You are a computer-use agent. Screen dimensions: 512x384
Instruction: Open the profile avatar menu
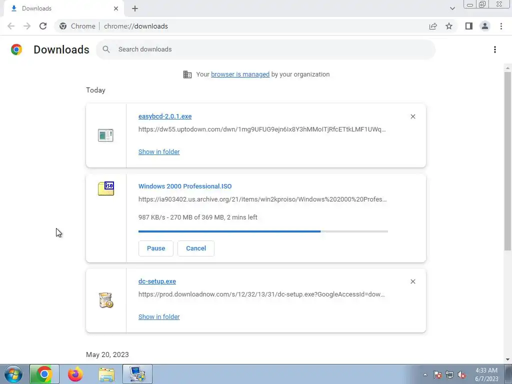pos(485,26)
